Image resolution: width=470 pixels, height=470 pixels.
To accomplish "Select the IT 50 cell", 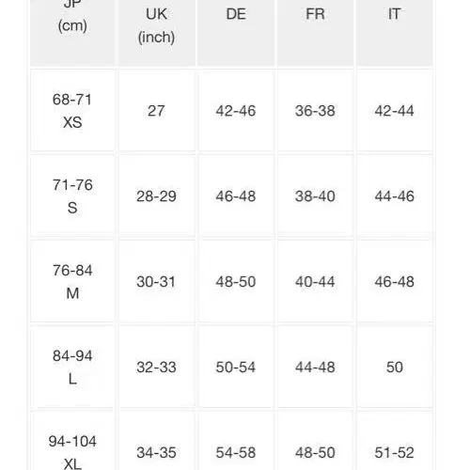I will coord(395,367).
